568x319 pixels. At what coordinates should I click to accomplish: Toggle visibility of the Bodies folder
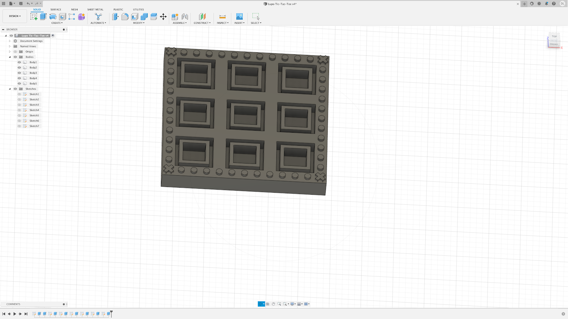coord(15,57)
